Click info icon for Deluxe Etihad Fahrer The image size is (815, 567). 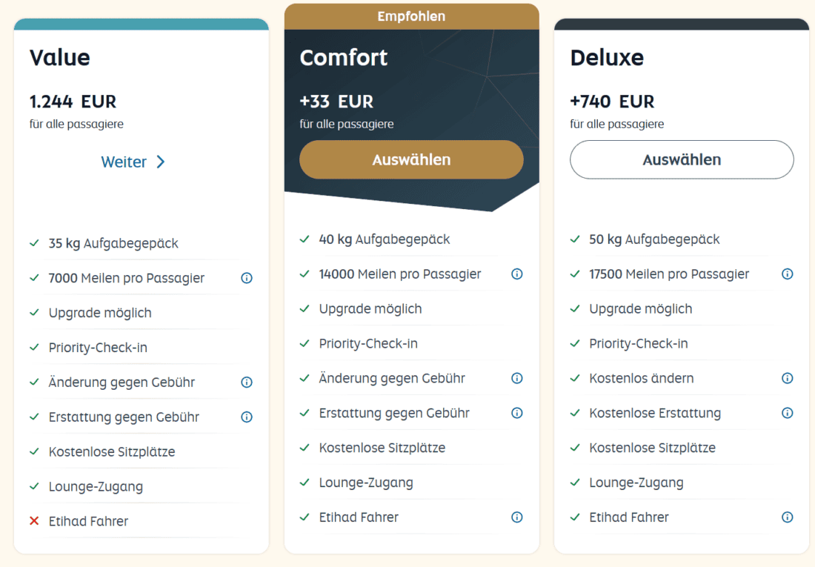tap(788, 517)
